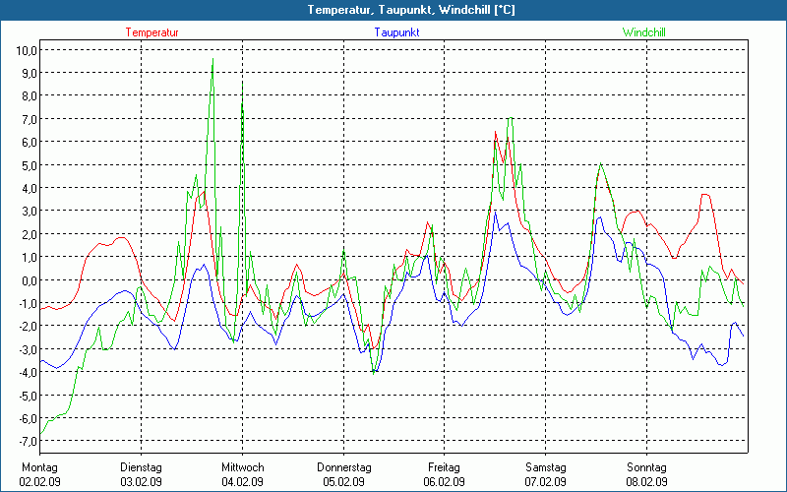
Task: Select the Samstag 07.02.09 axis label
Action: [546, 474]
